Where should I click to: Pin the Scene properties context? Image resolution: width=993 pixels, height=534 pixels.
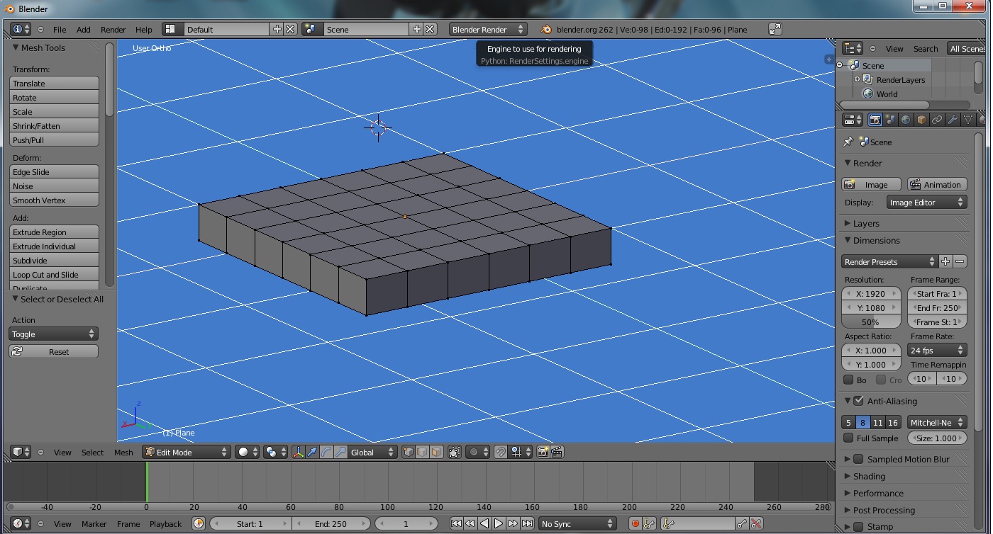[x=848, y=142]
